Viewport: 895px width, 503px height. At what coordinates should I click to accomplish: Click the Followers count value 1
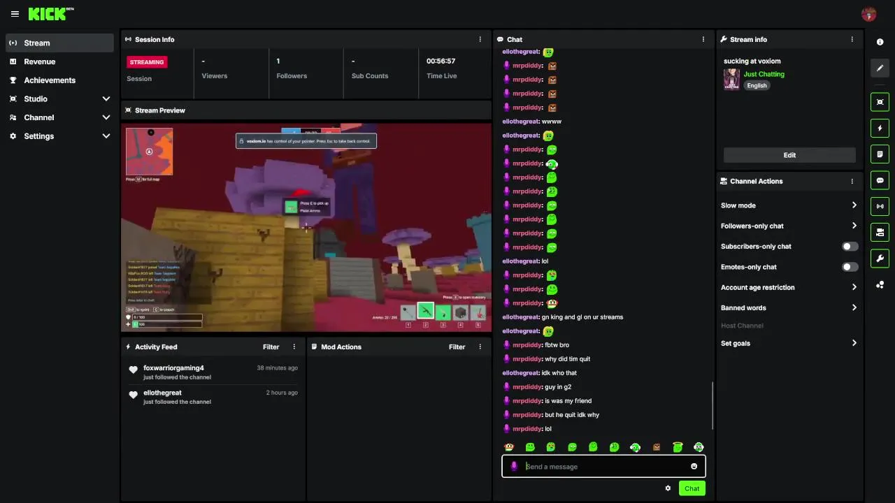pyautogui.click(x=278, y=61)
